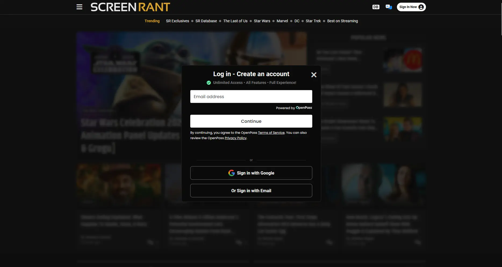Click the Sign In Now button
This screenshot has height=267, width=502.
coord(411,7)
